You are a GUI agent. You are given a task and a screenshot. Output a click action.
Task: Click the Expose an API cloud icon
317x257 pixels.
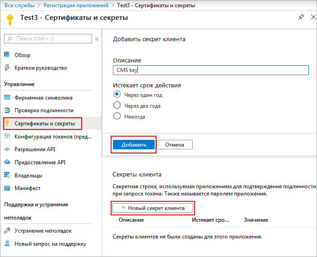(x=7, y=162)
